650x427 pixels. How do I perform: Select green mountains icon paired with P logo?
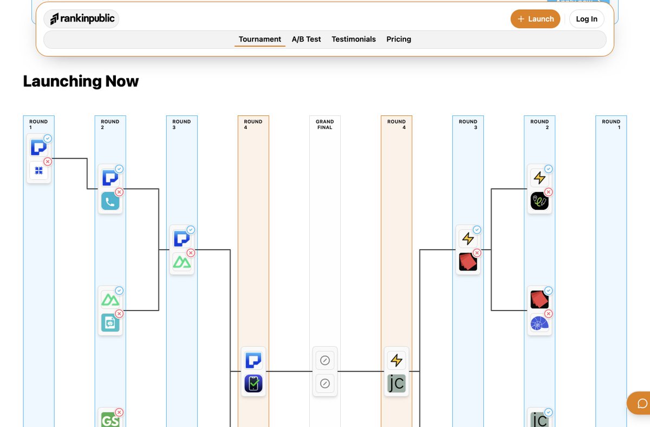(181, 262)
